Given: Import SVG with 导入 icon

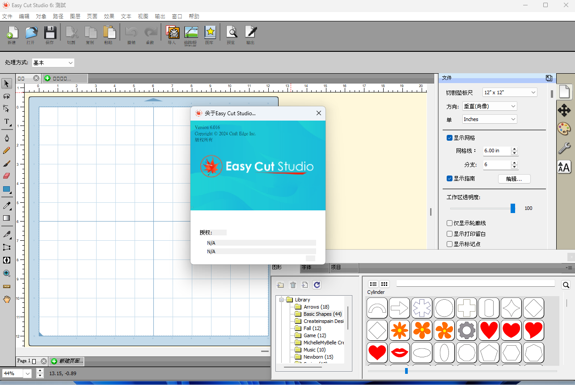Looking at the screenshot, I should [x=172, y=35].
